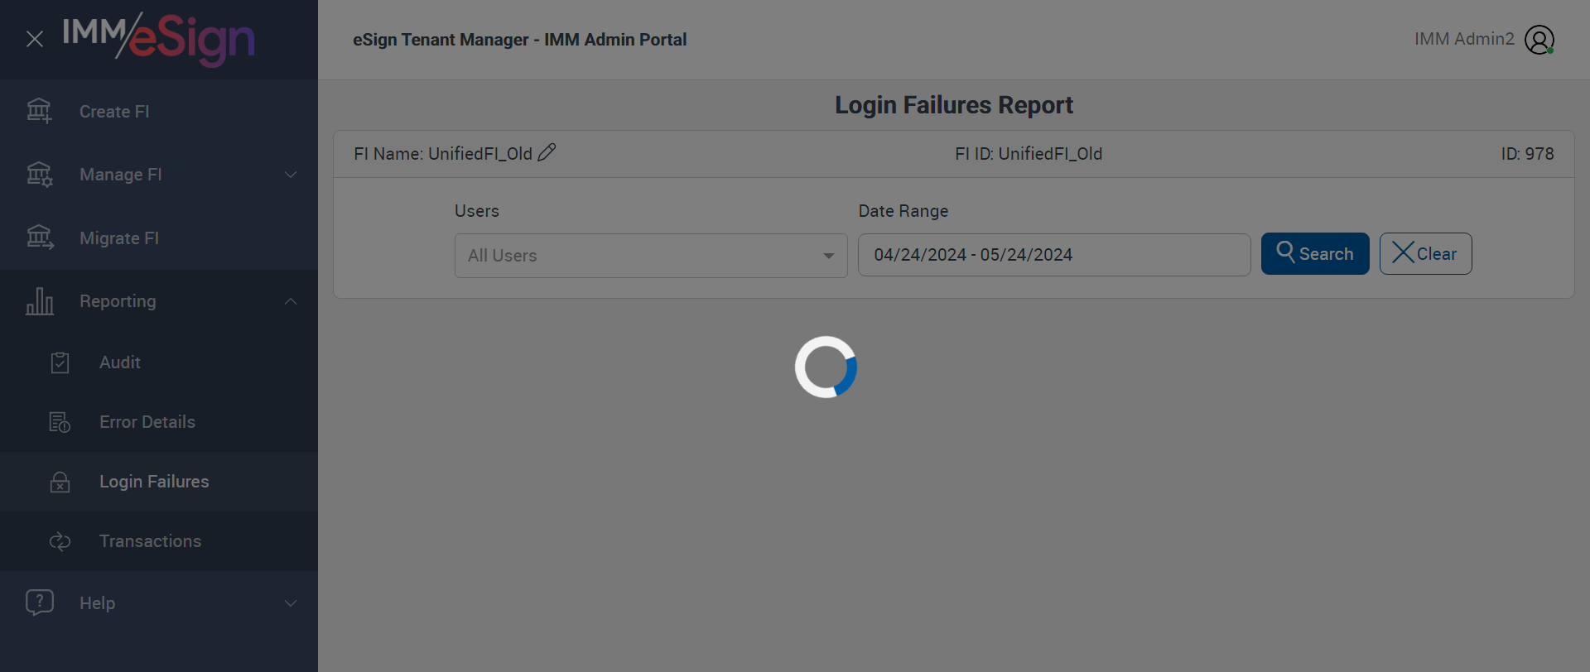
Task: Click the Audit clipboard icon
Action: point(60,362)
